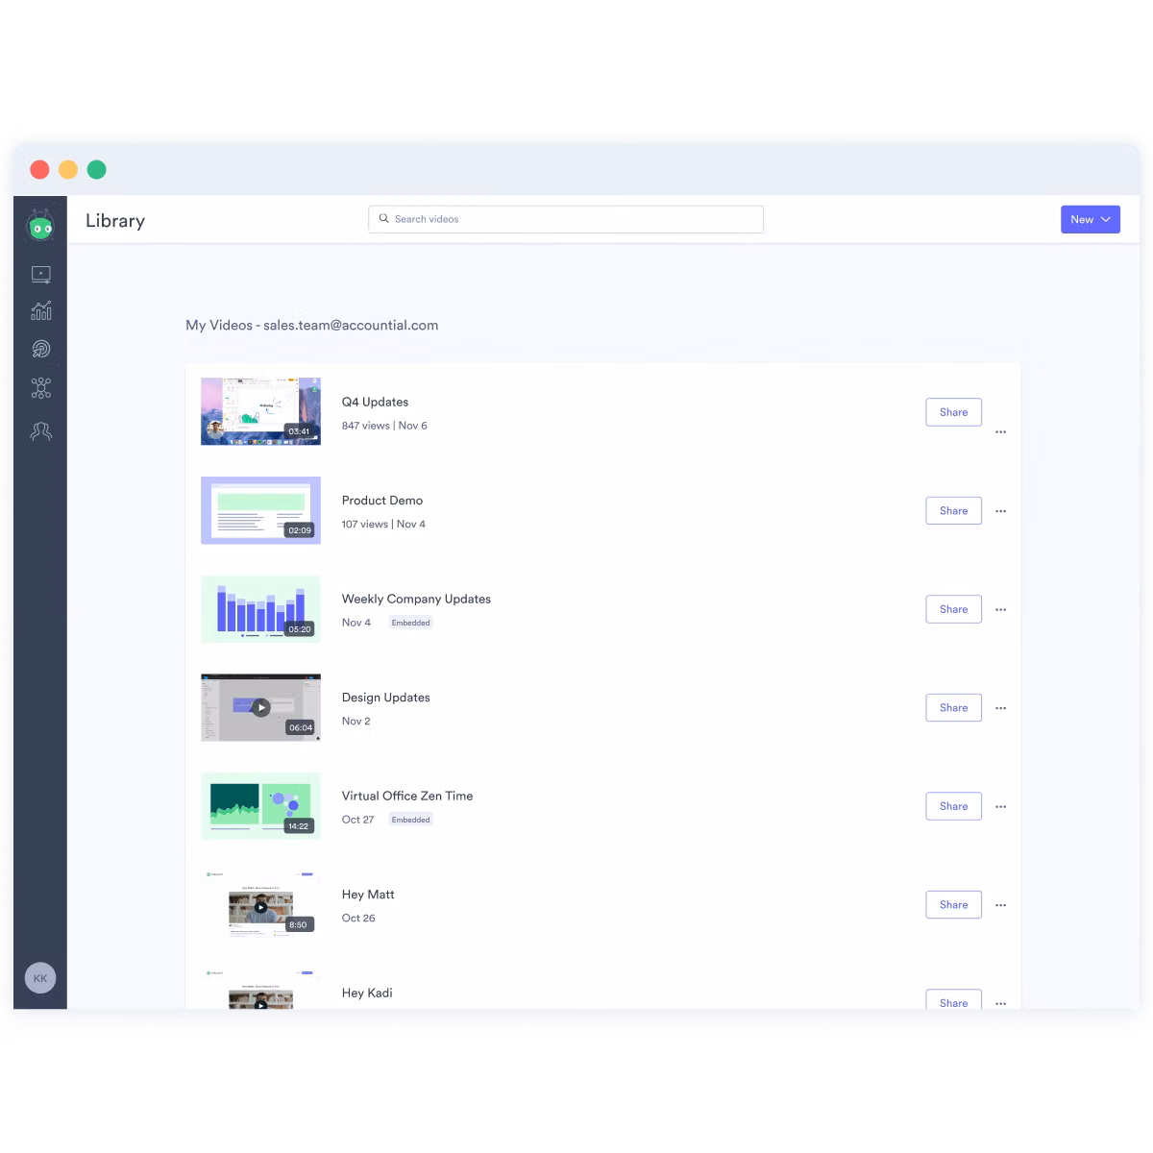Open the integrations network sidebar icon
This screenshot has height=1153, width=1153.
[x=40, y=388]
